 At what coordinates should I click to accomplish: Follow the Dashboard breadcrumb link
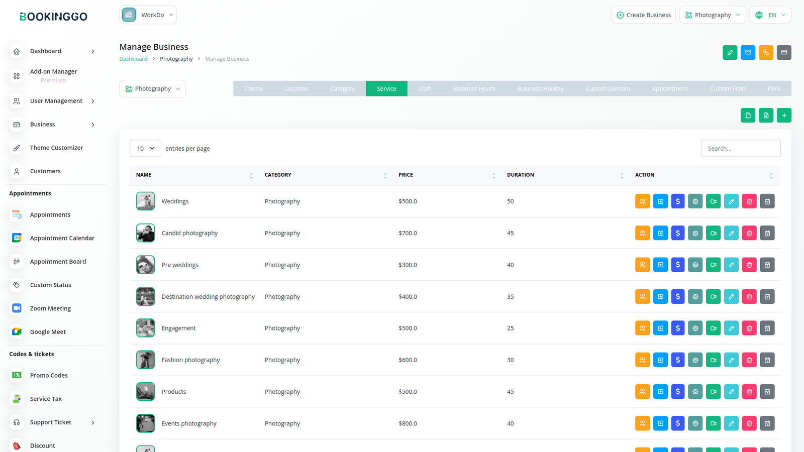click(x=133, y=59)
